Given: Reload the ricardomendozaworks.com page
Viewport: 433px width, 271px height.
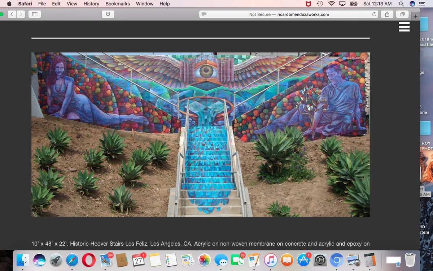Looking at the screenshot, I should tap(375, 14).
